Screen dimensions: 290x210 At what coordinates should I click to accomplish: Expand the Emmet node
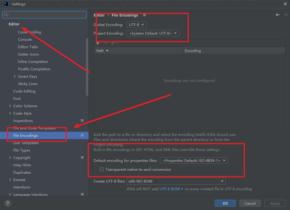point(10,180)
